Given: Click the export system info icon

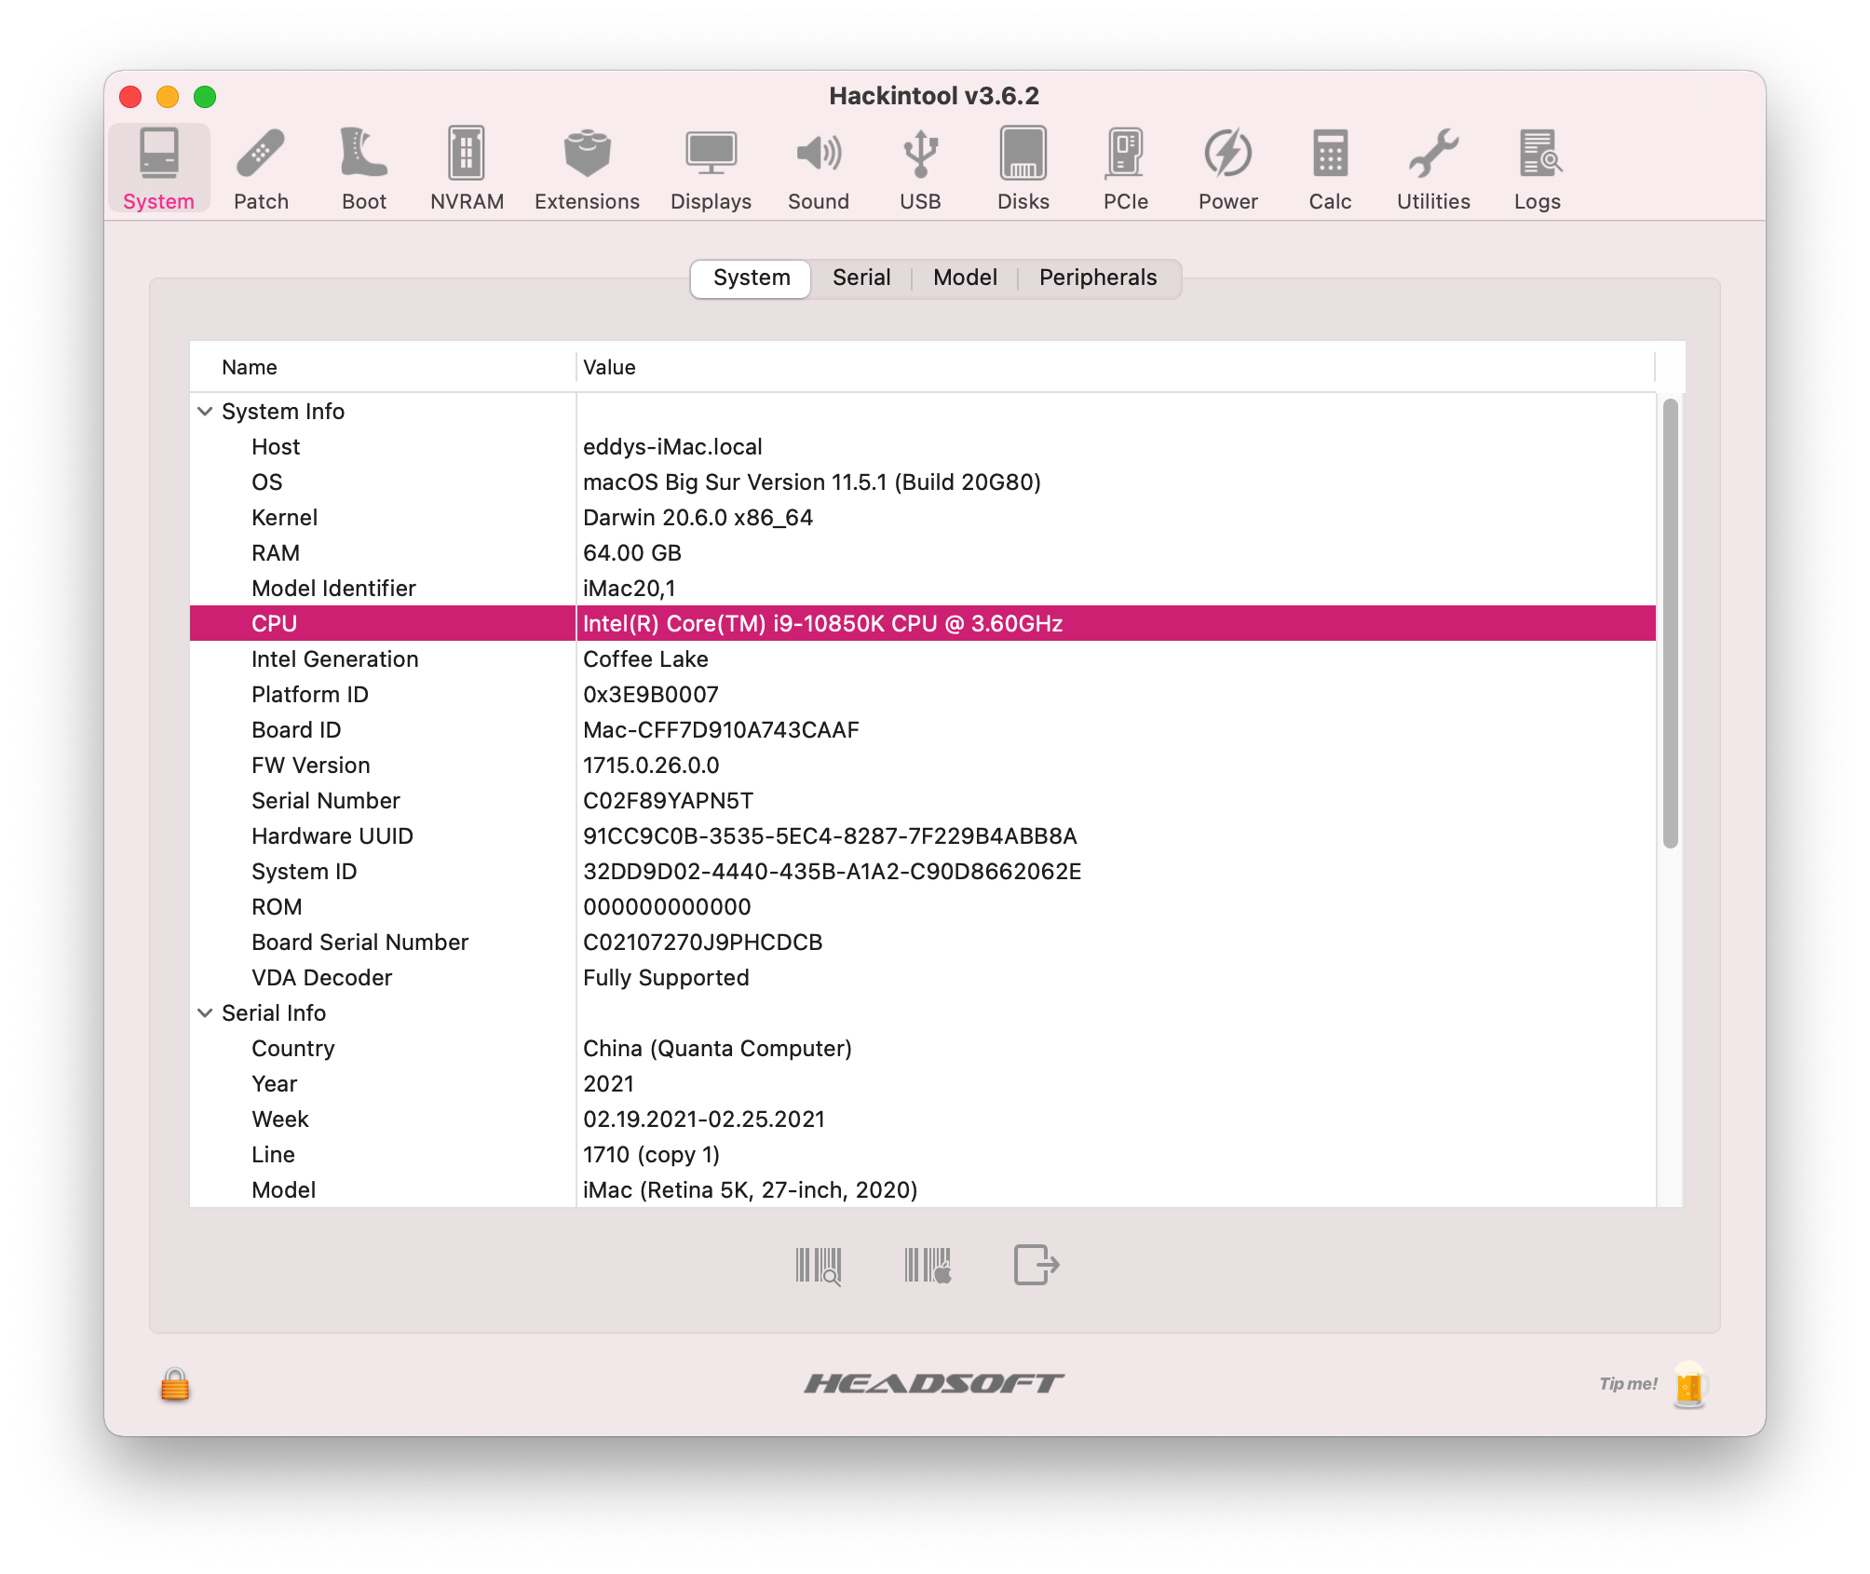Looking at the screenshot, I should (x=1036, y=1266).
